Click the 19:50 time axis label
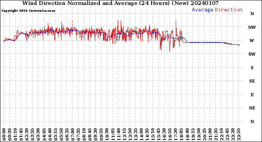Image resolution: width=262 pixels, height=142 pixels. point(199,134)
